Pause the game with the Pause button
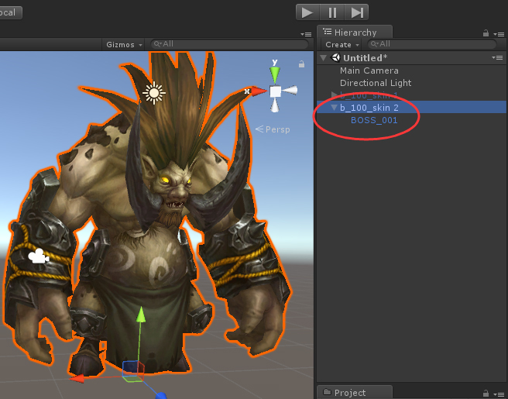The height and width of the screenshot is (399, 508). point(332,12)
